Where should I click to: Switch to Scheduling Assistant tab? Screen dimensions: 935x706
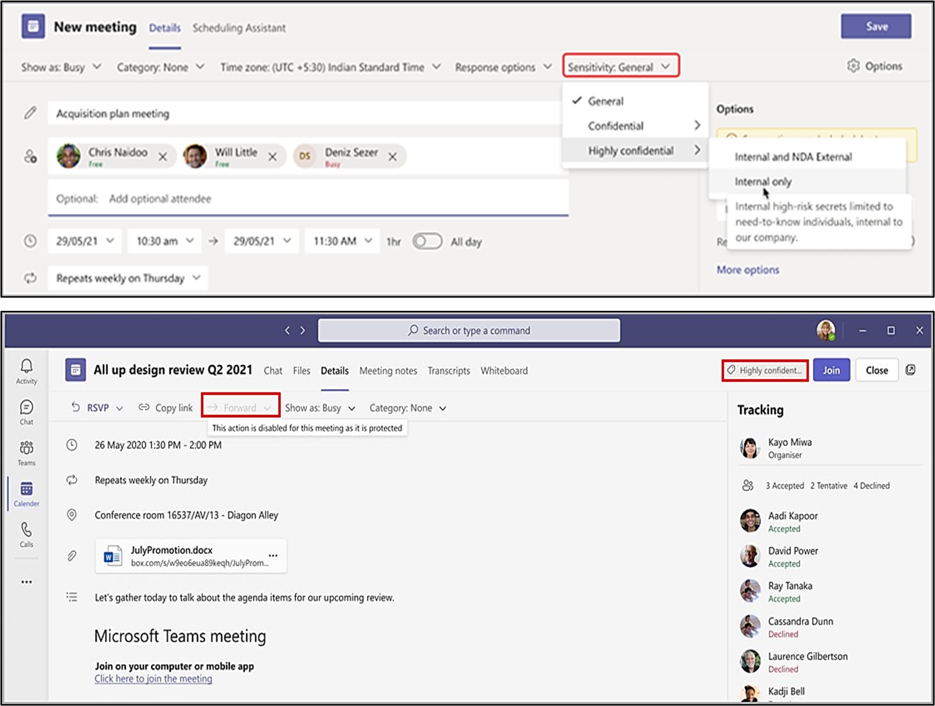click(239, 28)
